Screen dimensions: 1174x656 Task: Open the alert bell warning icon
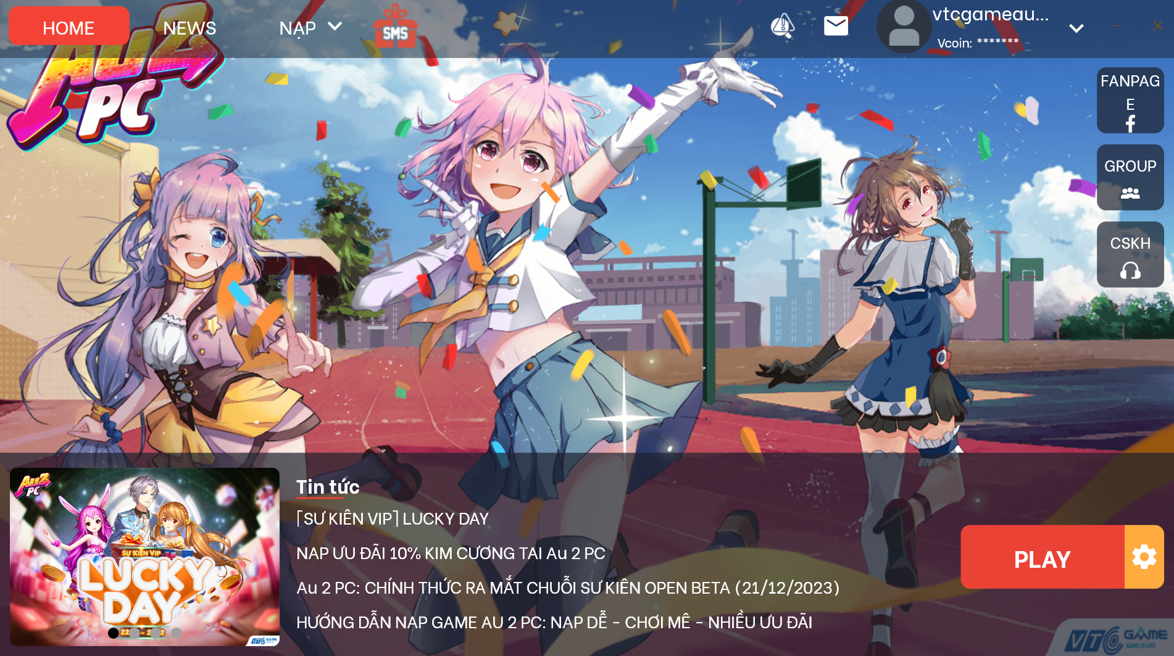click(x=783, y=26)
